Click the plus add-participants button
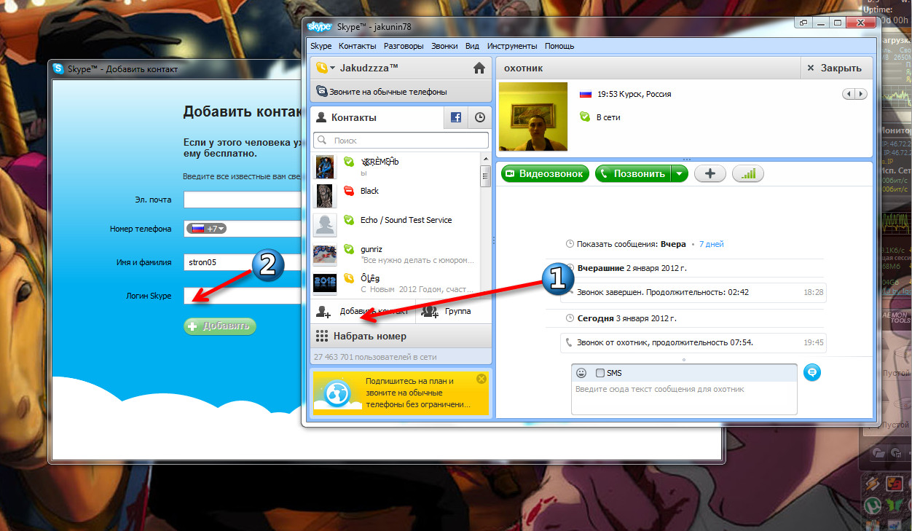The width and height of the screenshot is (912, 531). click(710, 174)
